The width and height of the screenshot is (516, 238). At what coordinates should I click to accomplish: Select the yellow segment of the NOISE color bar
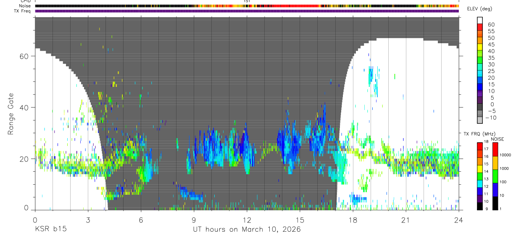(495, 162)
